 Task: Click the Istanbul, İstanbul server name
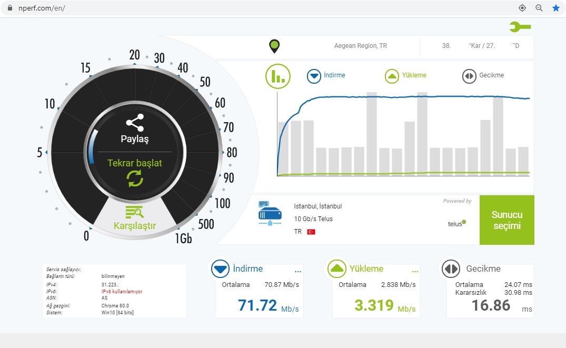317,206
